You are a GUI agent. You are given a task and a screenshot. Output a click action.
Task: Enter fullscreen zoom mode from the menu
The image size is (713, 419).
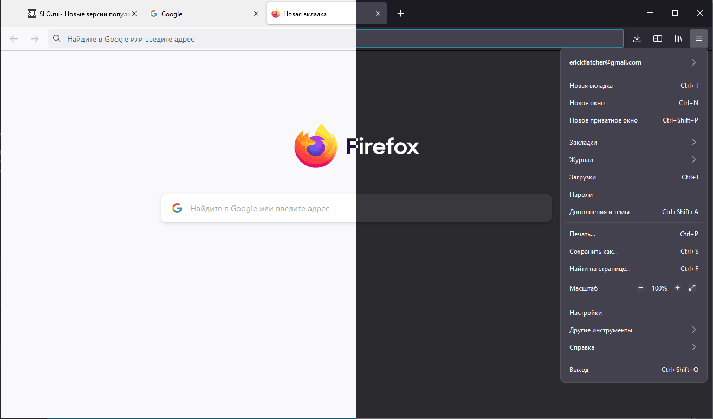pos(692,288)
